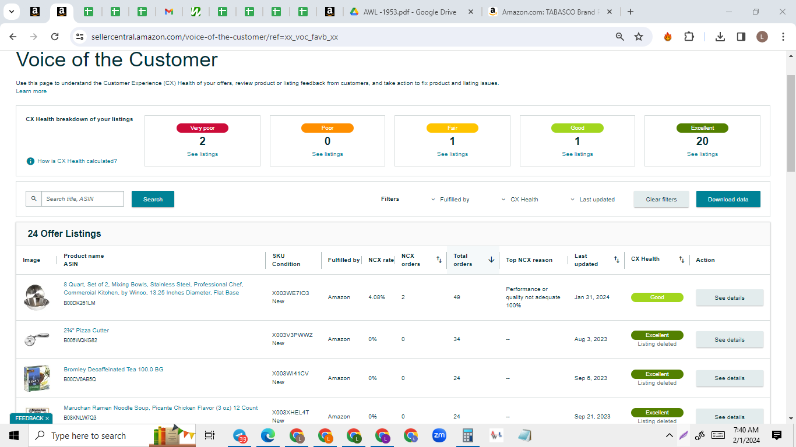Click the browser address bar URL
796x447 pixels.
point(214,37)
